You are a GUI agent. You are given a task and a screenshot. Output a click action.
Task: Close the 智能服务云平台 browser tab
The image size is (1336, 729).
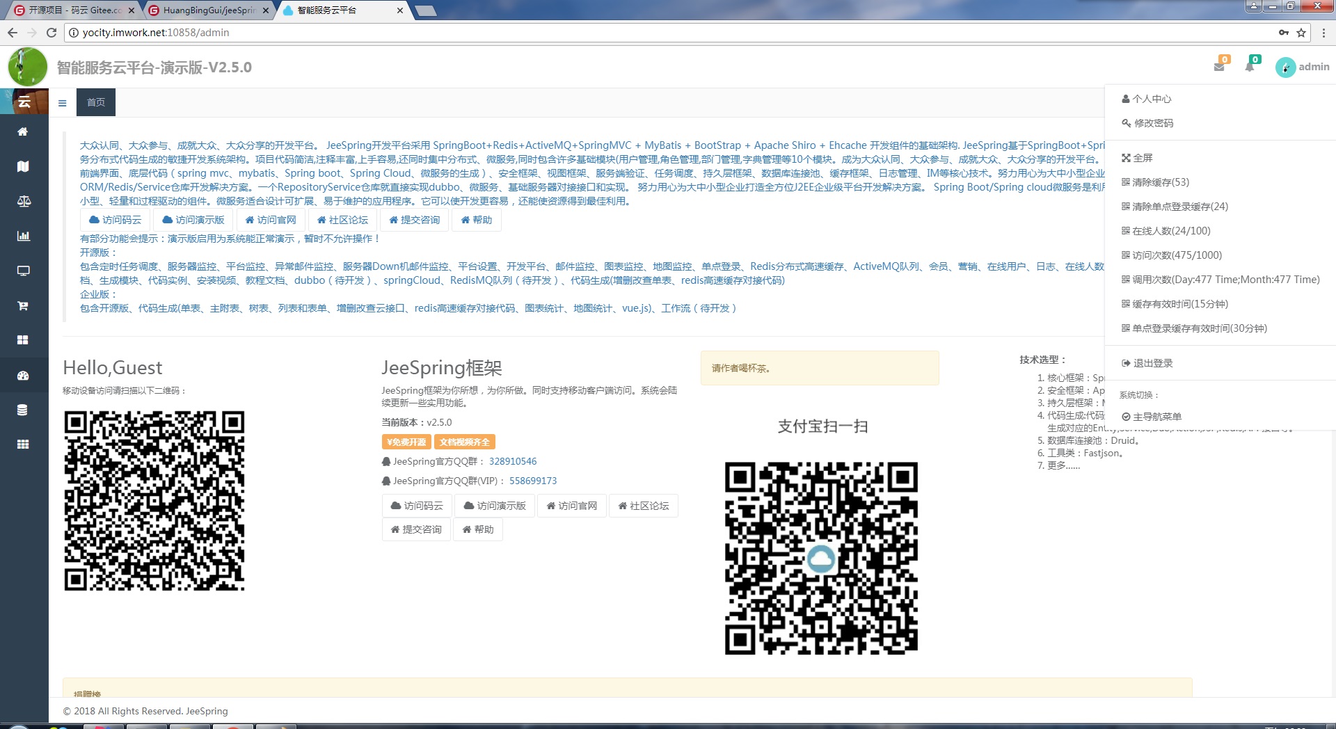[x=399, y=10]
